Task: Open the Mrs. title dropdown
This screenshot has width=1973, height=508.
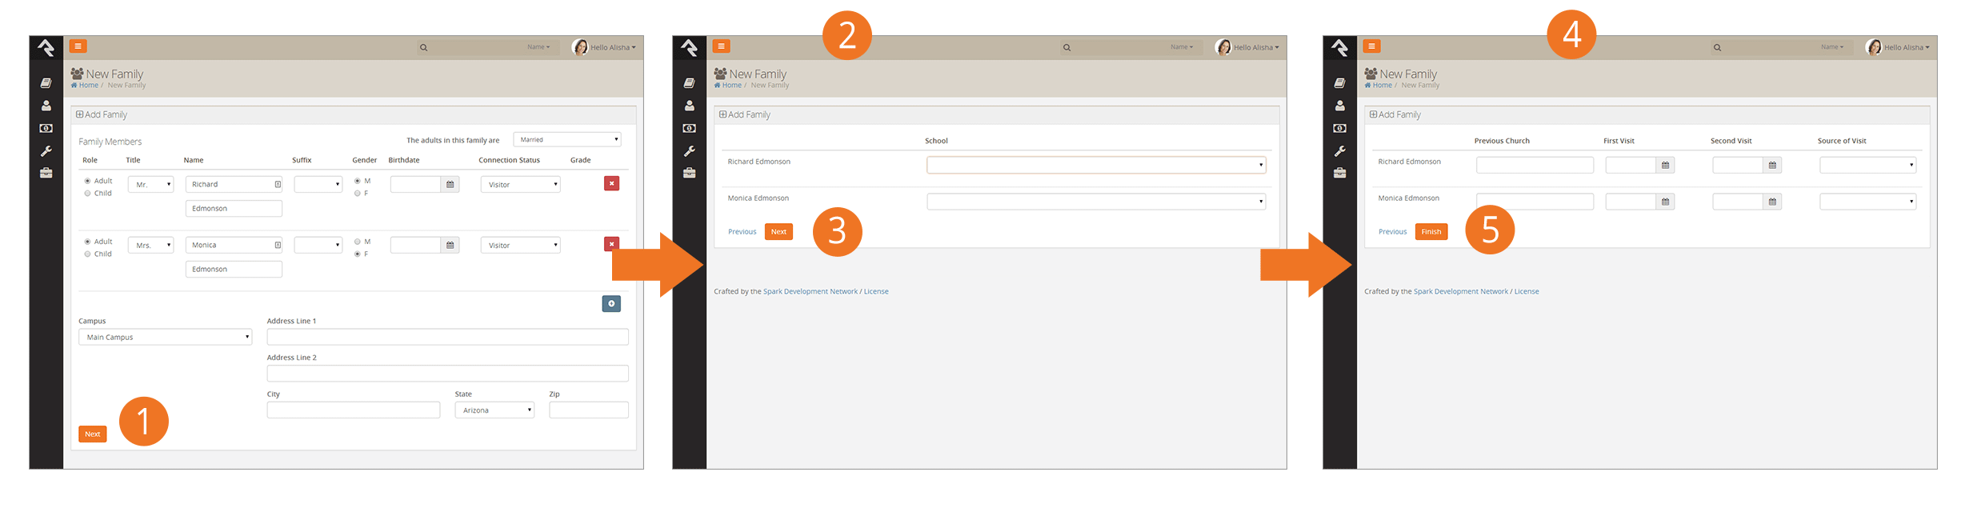Action: 151,246
